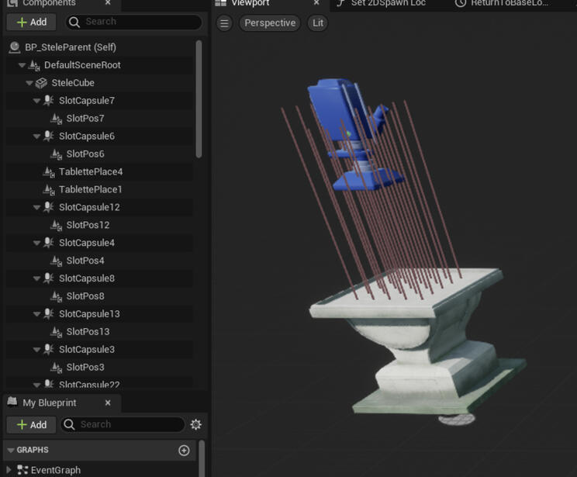Viewport: 577px width, 477px height.
Task: Close the My Blueprint panel
Action: click(108, 403)
